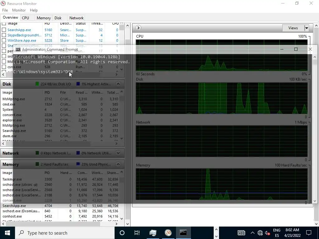Click the muted volume tray icon
The height and width of the screenshot is (239, 319).
[268, 233]
